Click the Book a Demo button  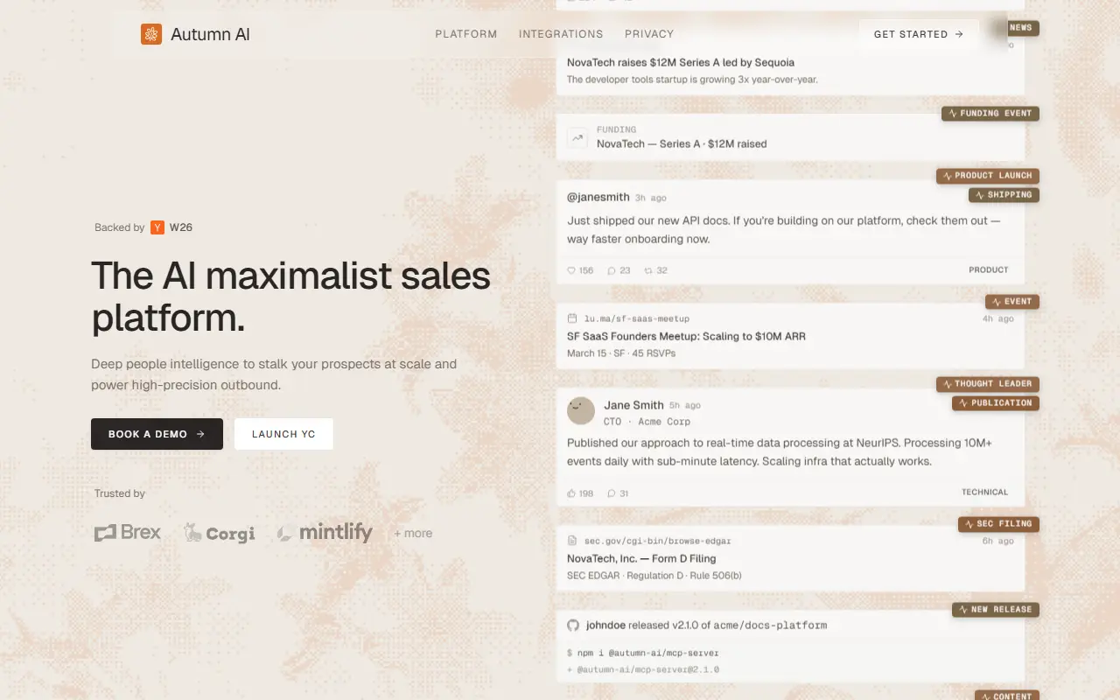click(x=157, y=434)
